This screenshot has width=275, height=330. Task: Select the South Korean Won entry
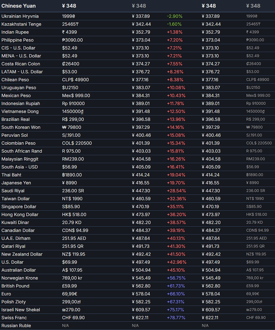click(22, 127)
